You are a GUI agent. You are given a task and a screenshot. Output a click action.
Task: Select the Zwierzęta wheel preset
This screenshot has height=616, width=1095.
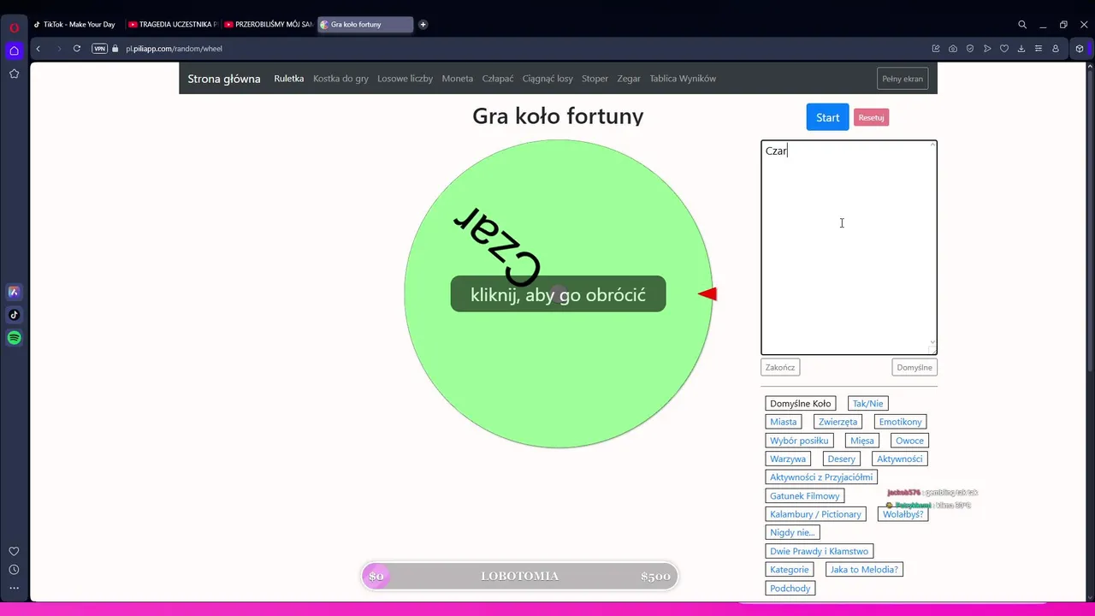point(838,422)
